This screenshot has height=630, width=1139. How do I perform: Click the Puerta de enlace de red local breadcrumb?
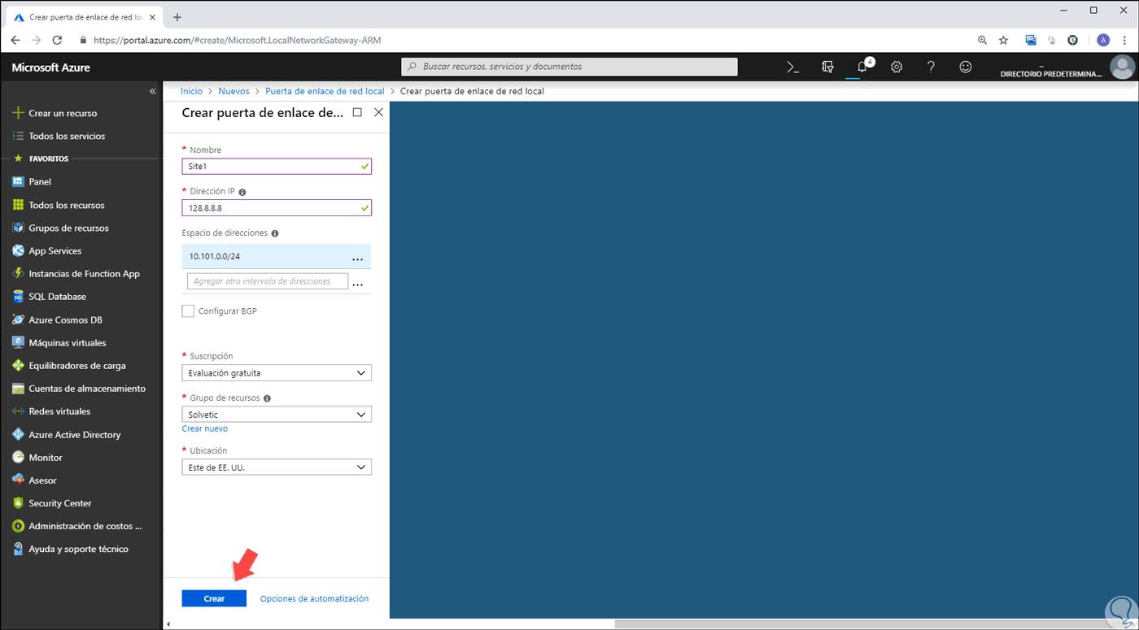(x=325, y=91)
